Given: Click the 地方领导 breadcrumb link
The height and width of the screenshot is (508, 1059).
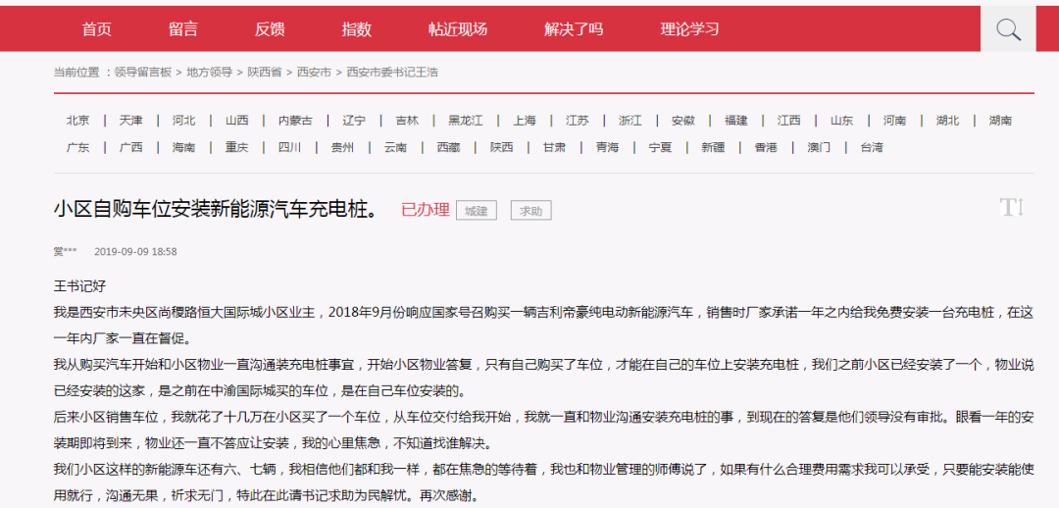Looking at the screenshot, I should 210,72.
